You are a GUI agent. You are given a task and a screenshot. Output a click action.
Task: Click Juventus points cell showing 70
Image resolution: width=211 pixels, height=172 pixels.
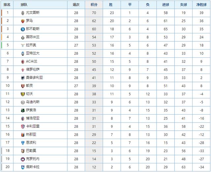[x=94, y=13]
